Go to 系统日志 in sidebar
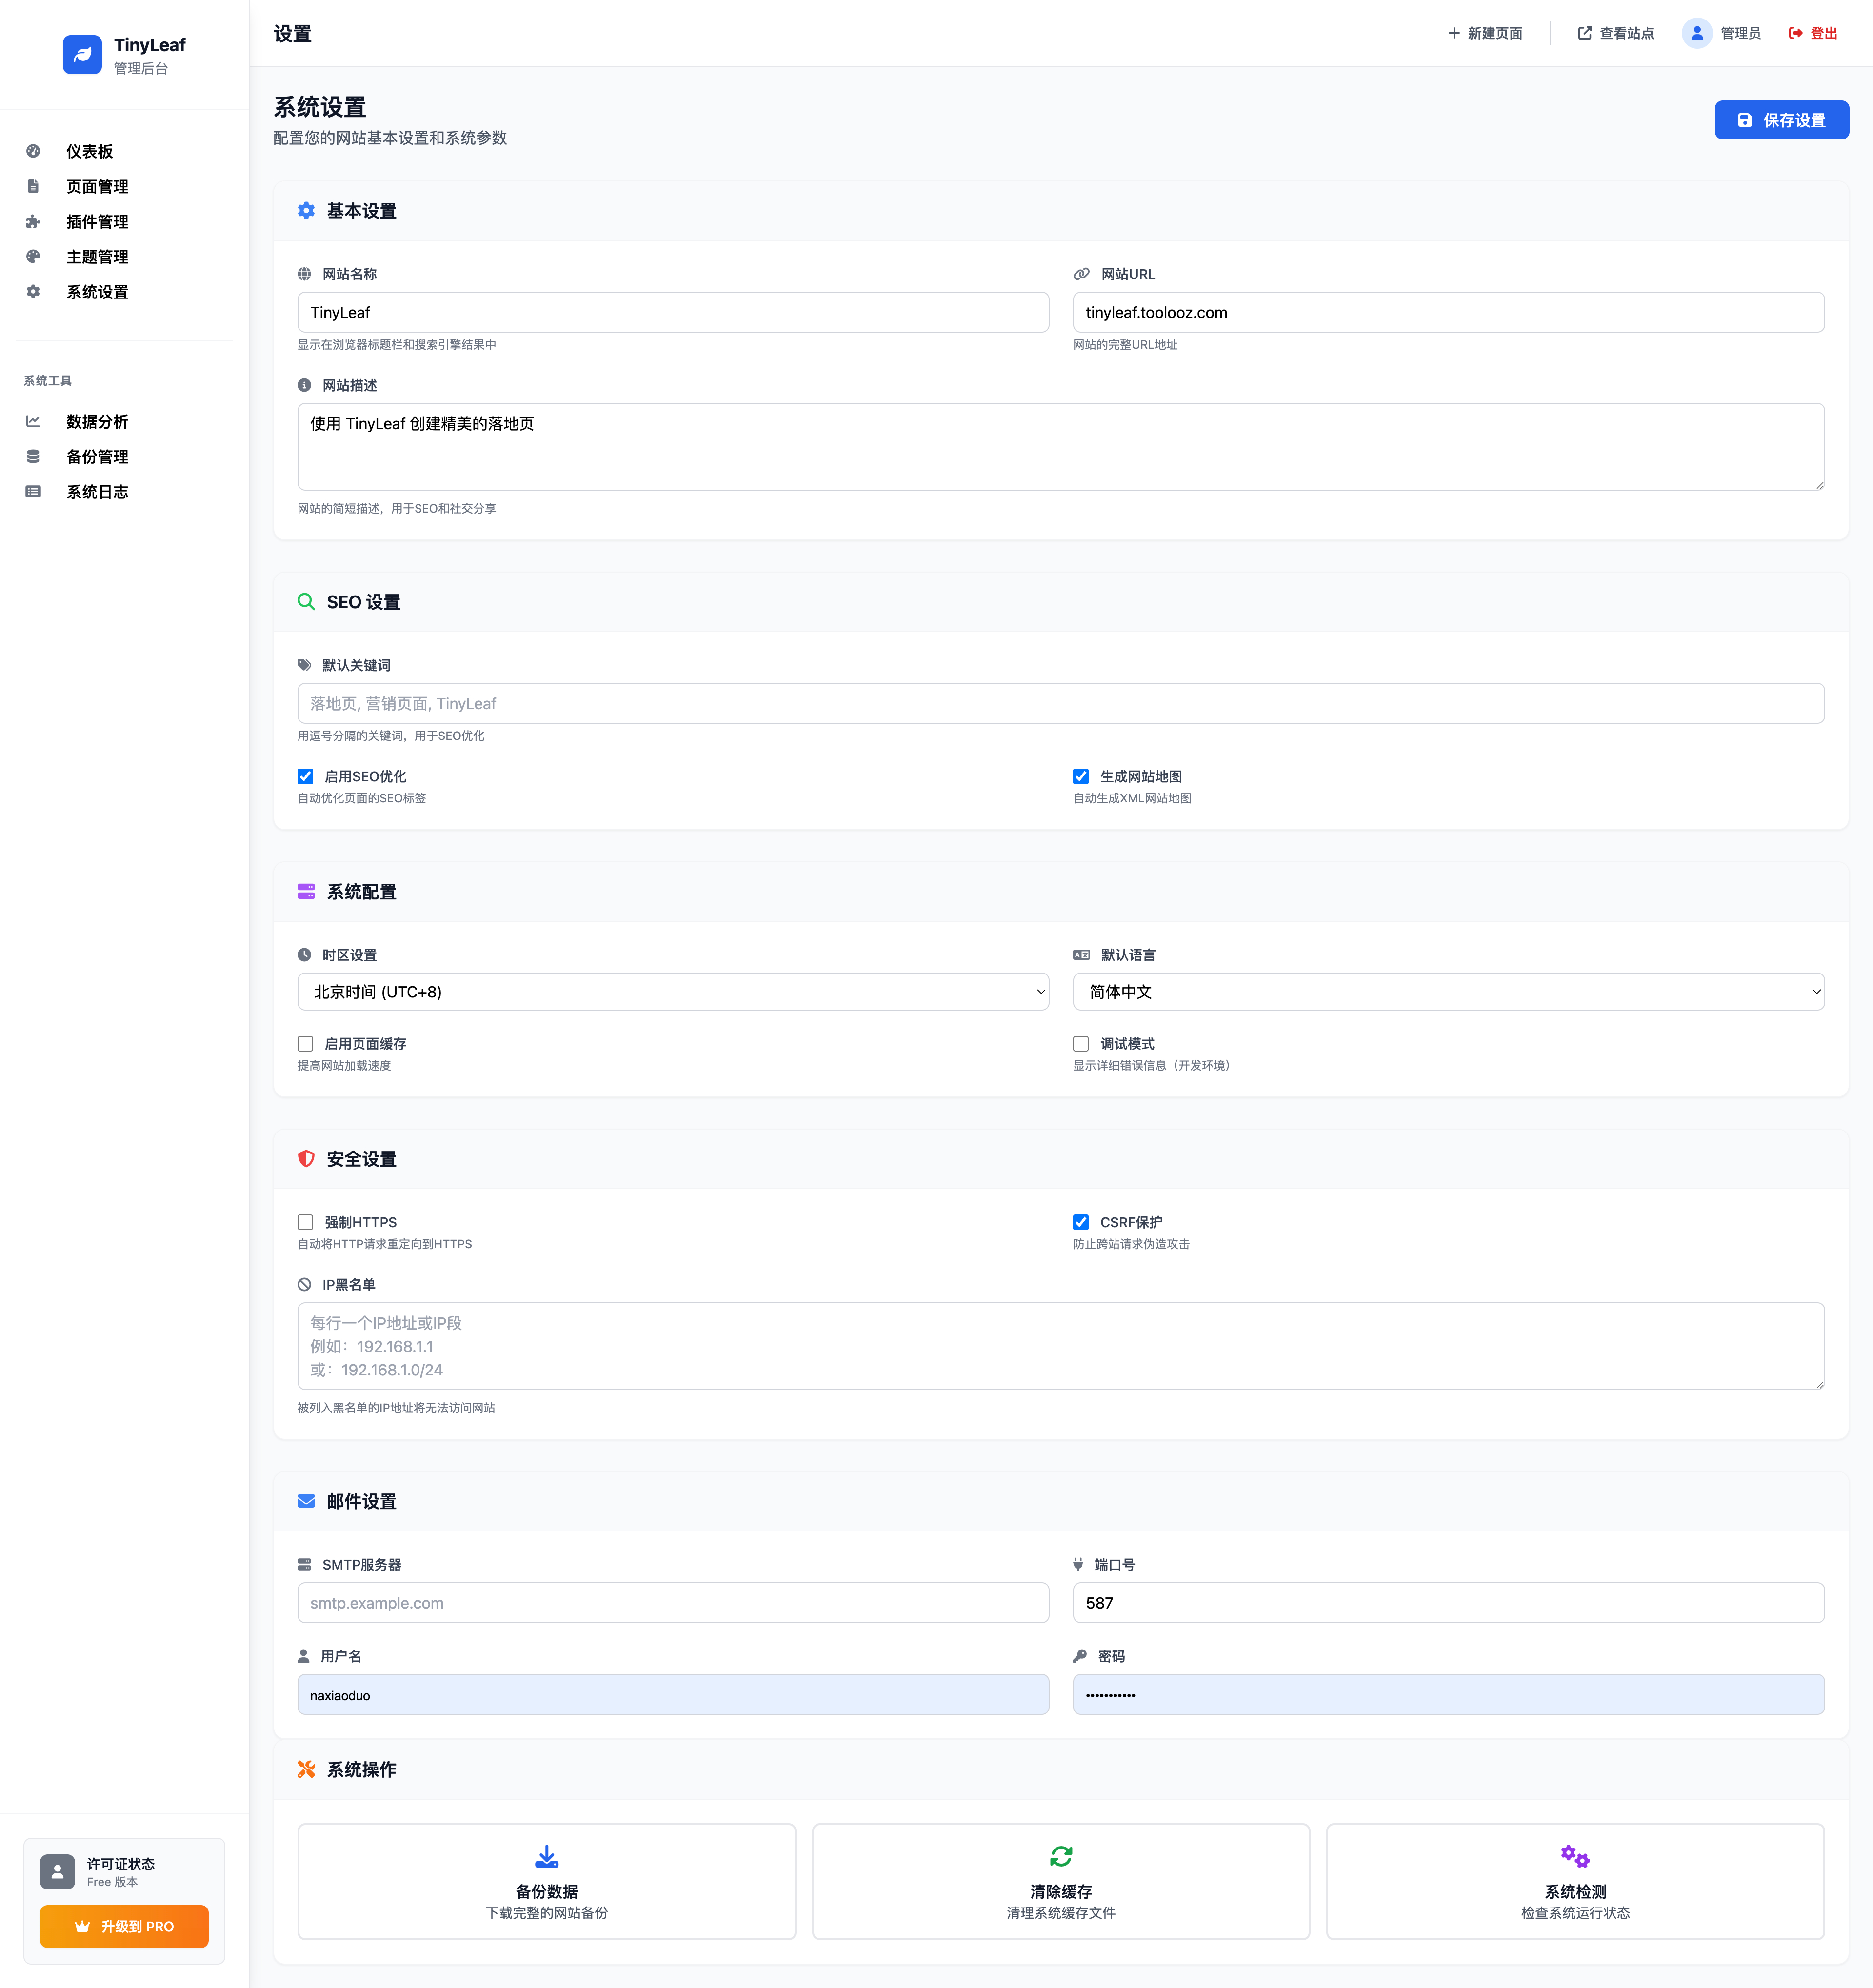This screenshot has width=1873, height=1988. point(97,492)
